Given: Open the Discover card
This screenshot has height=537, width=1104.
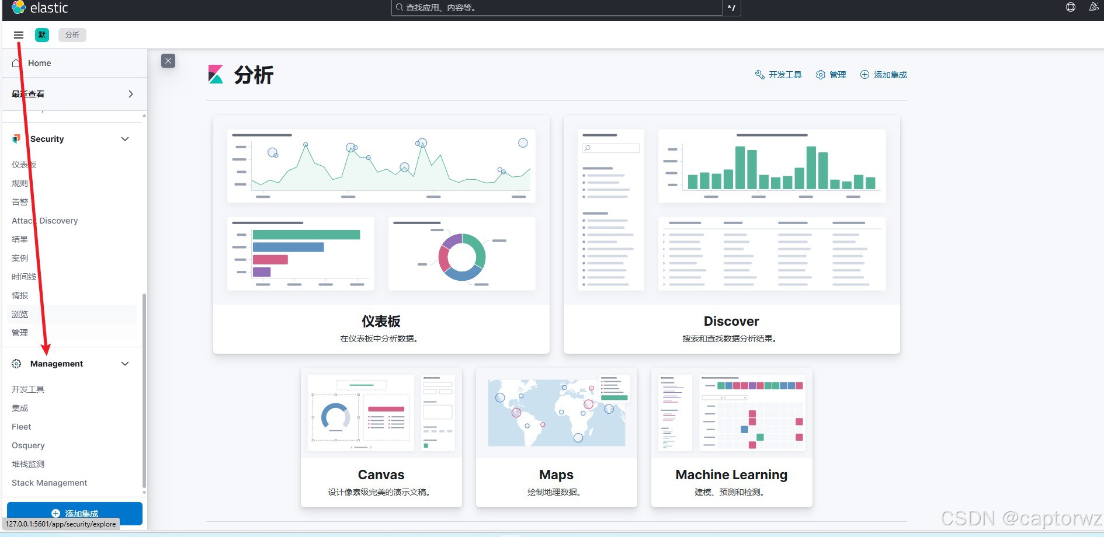Looking at the screenshot, I should pyautogui.click(x=732, y=234).
